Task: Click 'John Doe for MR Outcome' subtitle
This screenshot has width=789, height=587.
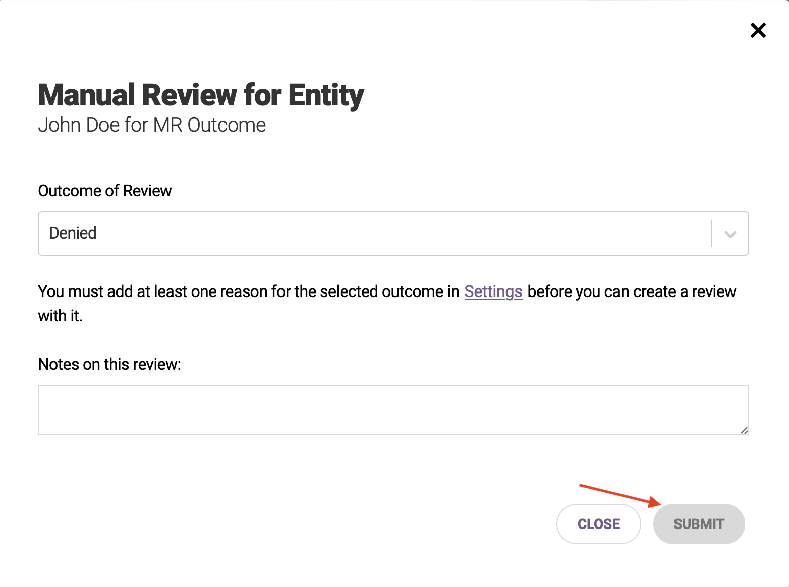Action: click(x=152, y=125)
